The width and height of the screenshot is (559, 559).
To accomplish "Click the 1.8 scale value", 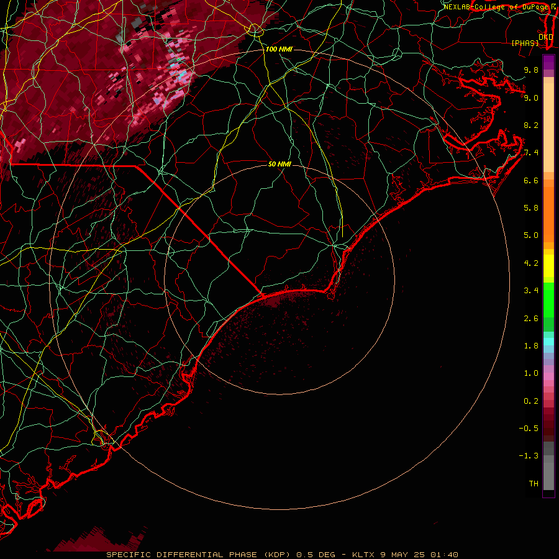I will click(531, 346).
